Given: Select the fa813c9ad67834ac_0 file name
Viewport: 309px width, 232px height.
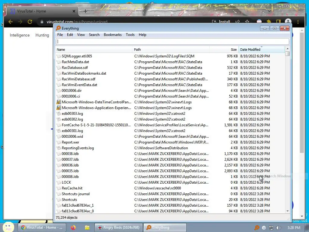Looking at the screenshot, I should (x=78, y=211).
